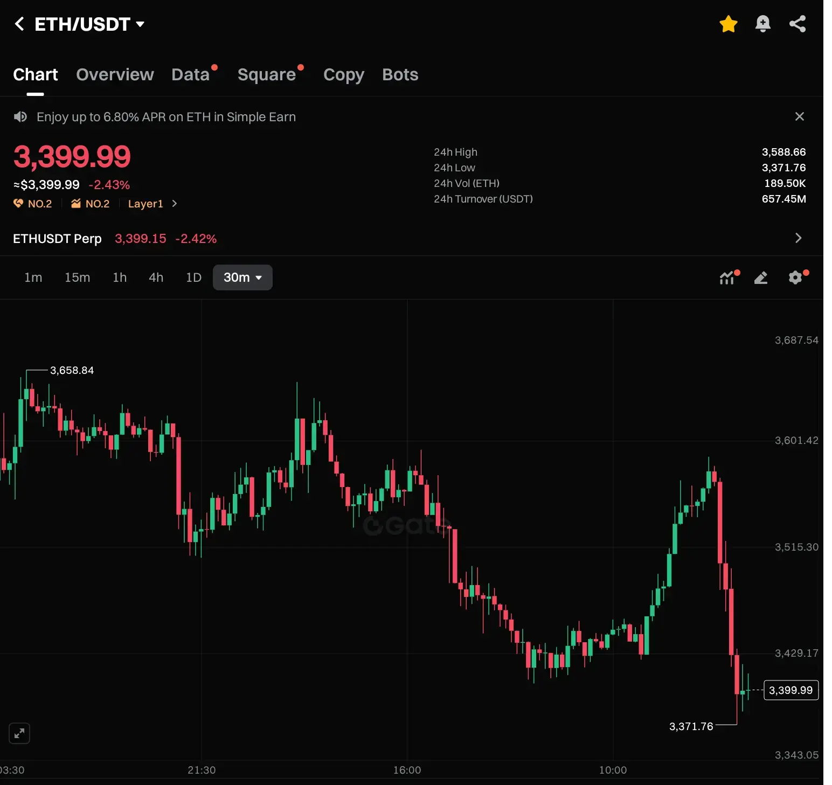Click the chart low label 3,371.76
This screenshot has width=832, height=785.
click(691, 726)
